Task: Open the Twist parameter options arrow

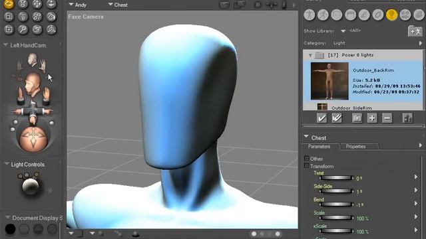Action: pos(416,177)
